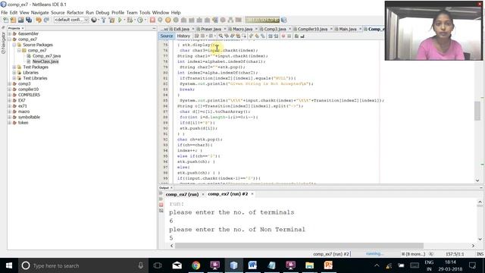This screenshot has width=485, height=273.
Task: Click the Build Project hammer icon
Action: coord(104,20)
